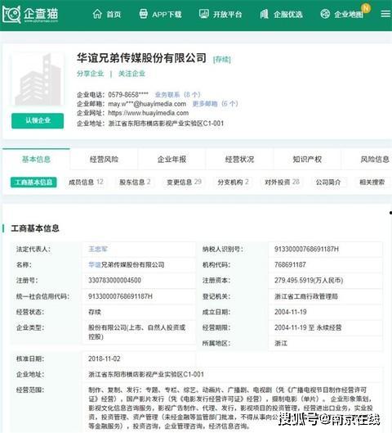Screen dimensions: 392x433
Task: Click the 企业类型 value 股份有限公司
Action: pos(136,332)
